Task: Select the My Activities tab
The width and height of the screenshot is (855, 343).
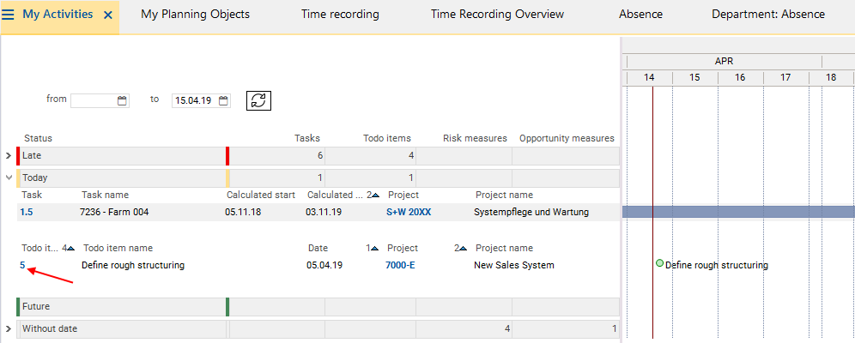Action: pyautogui.click(x=58, y=15)
